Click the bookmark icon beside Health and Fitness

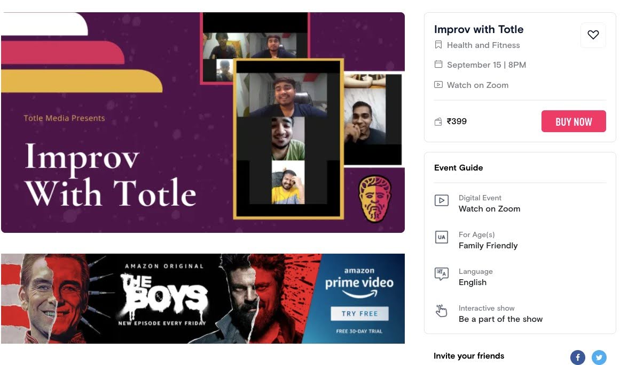click(x=438, y=45)
